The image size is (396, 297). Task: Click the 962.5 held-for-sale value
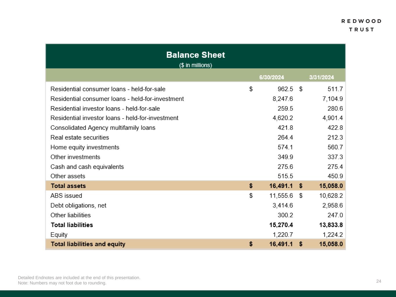click(285, 89)
